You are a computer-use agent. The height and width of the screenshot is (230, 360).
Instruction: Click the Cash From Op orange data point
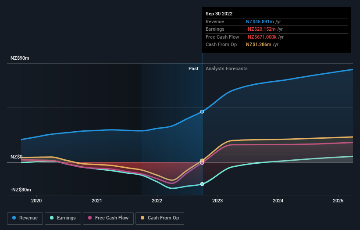click(202, 160)
